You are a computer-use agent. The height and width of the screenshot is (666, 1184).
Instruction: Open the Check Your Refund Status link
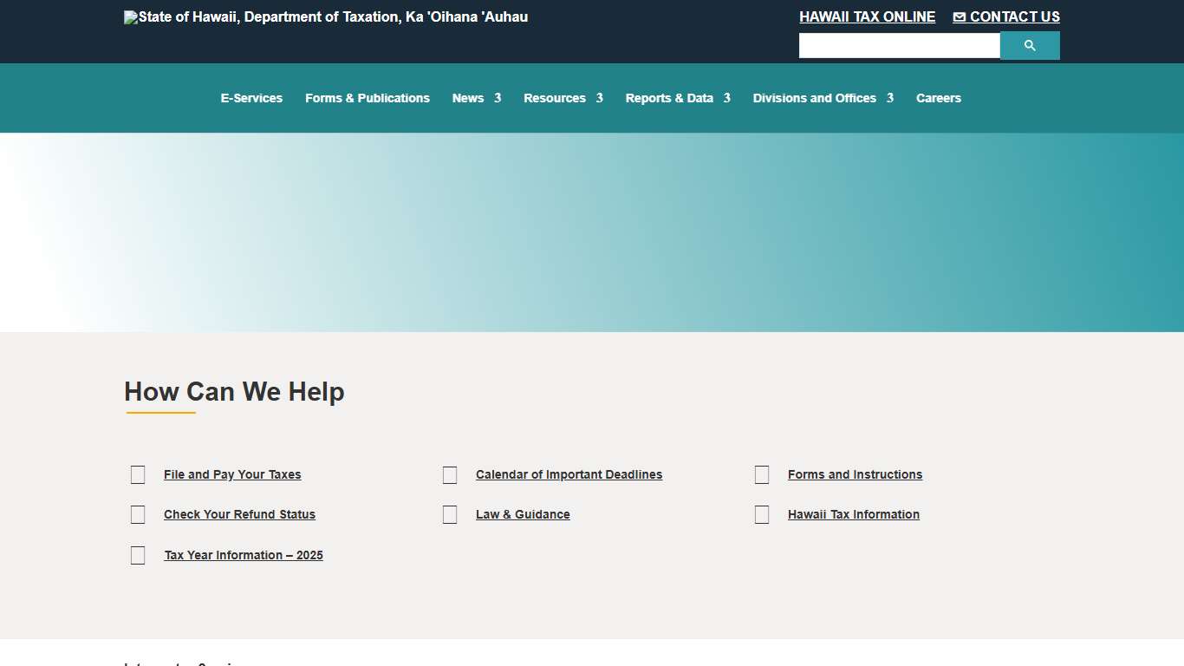coord(239,514)
